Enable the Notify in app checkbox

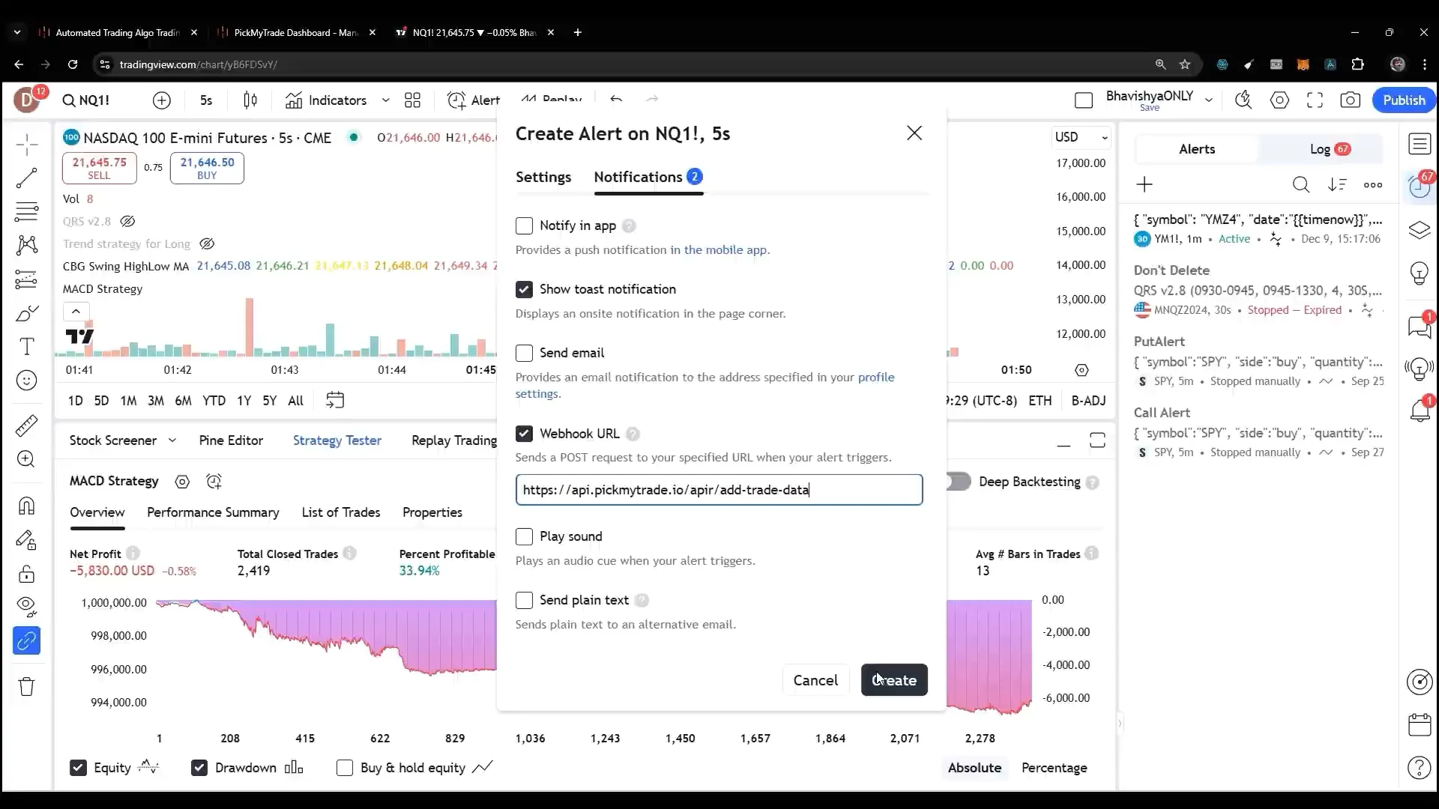524,225
